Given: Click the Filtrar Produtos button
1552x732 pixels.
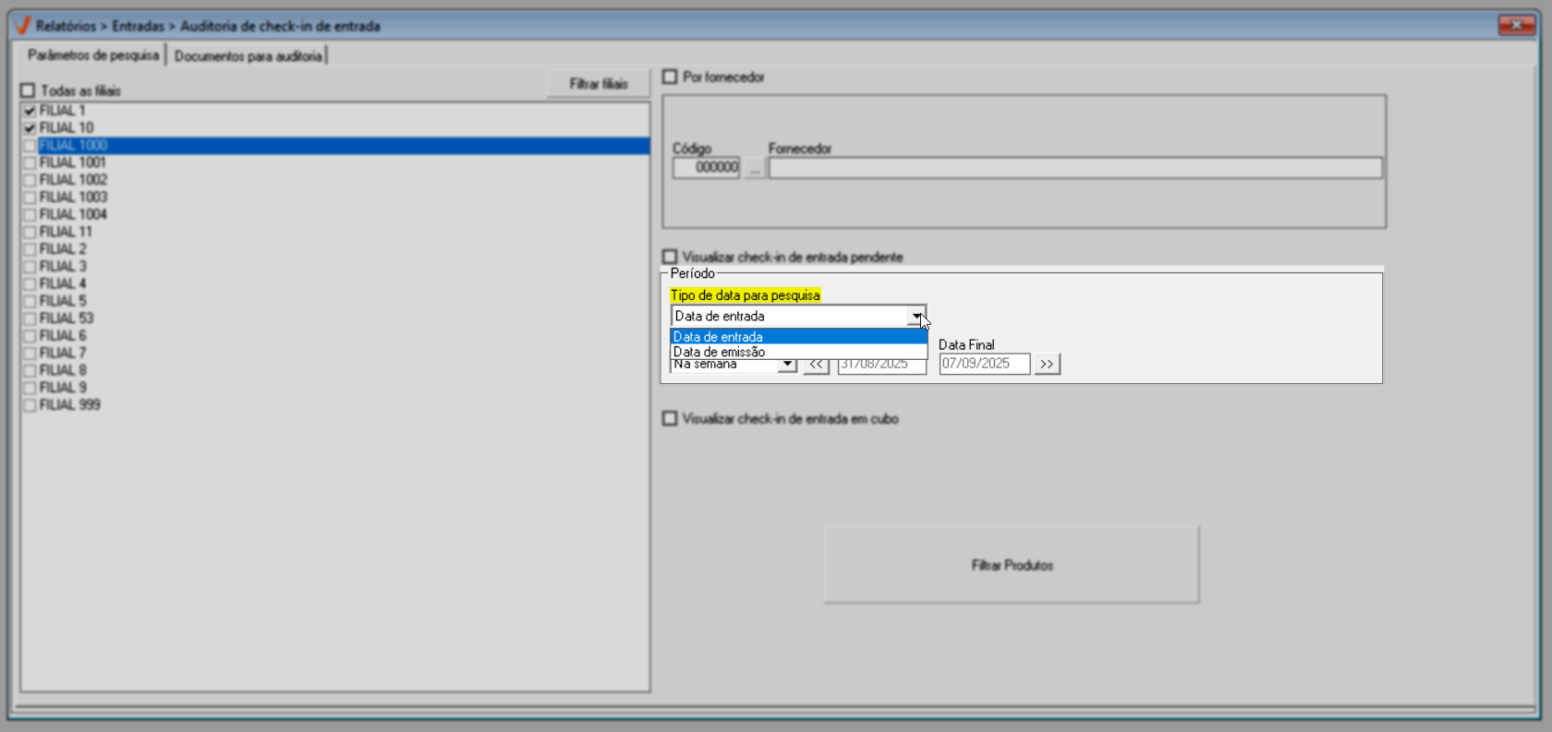Looking at the screenshot, I should click(1012, 565).
